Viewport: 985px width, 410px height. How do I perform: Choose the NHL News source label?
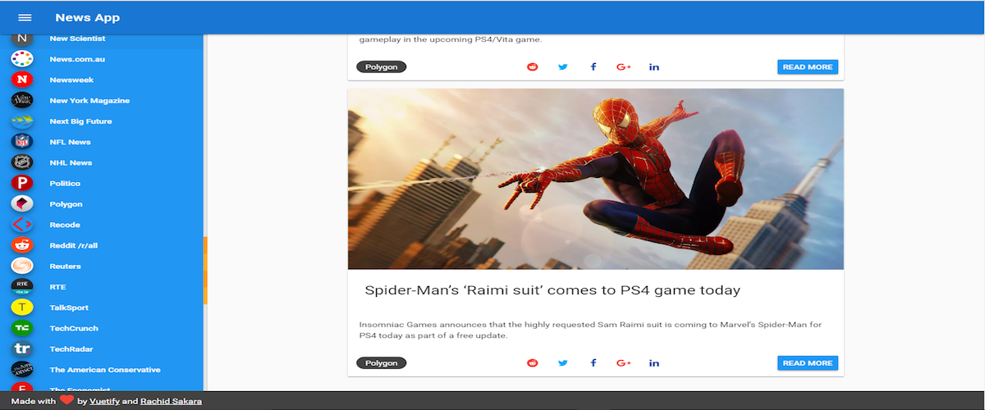(71, 162)
